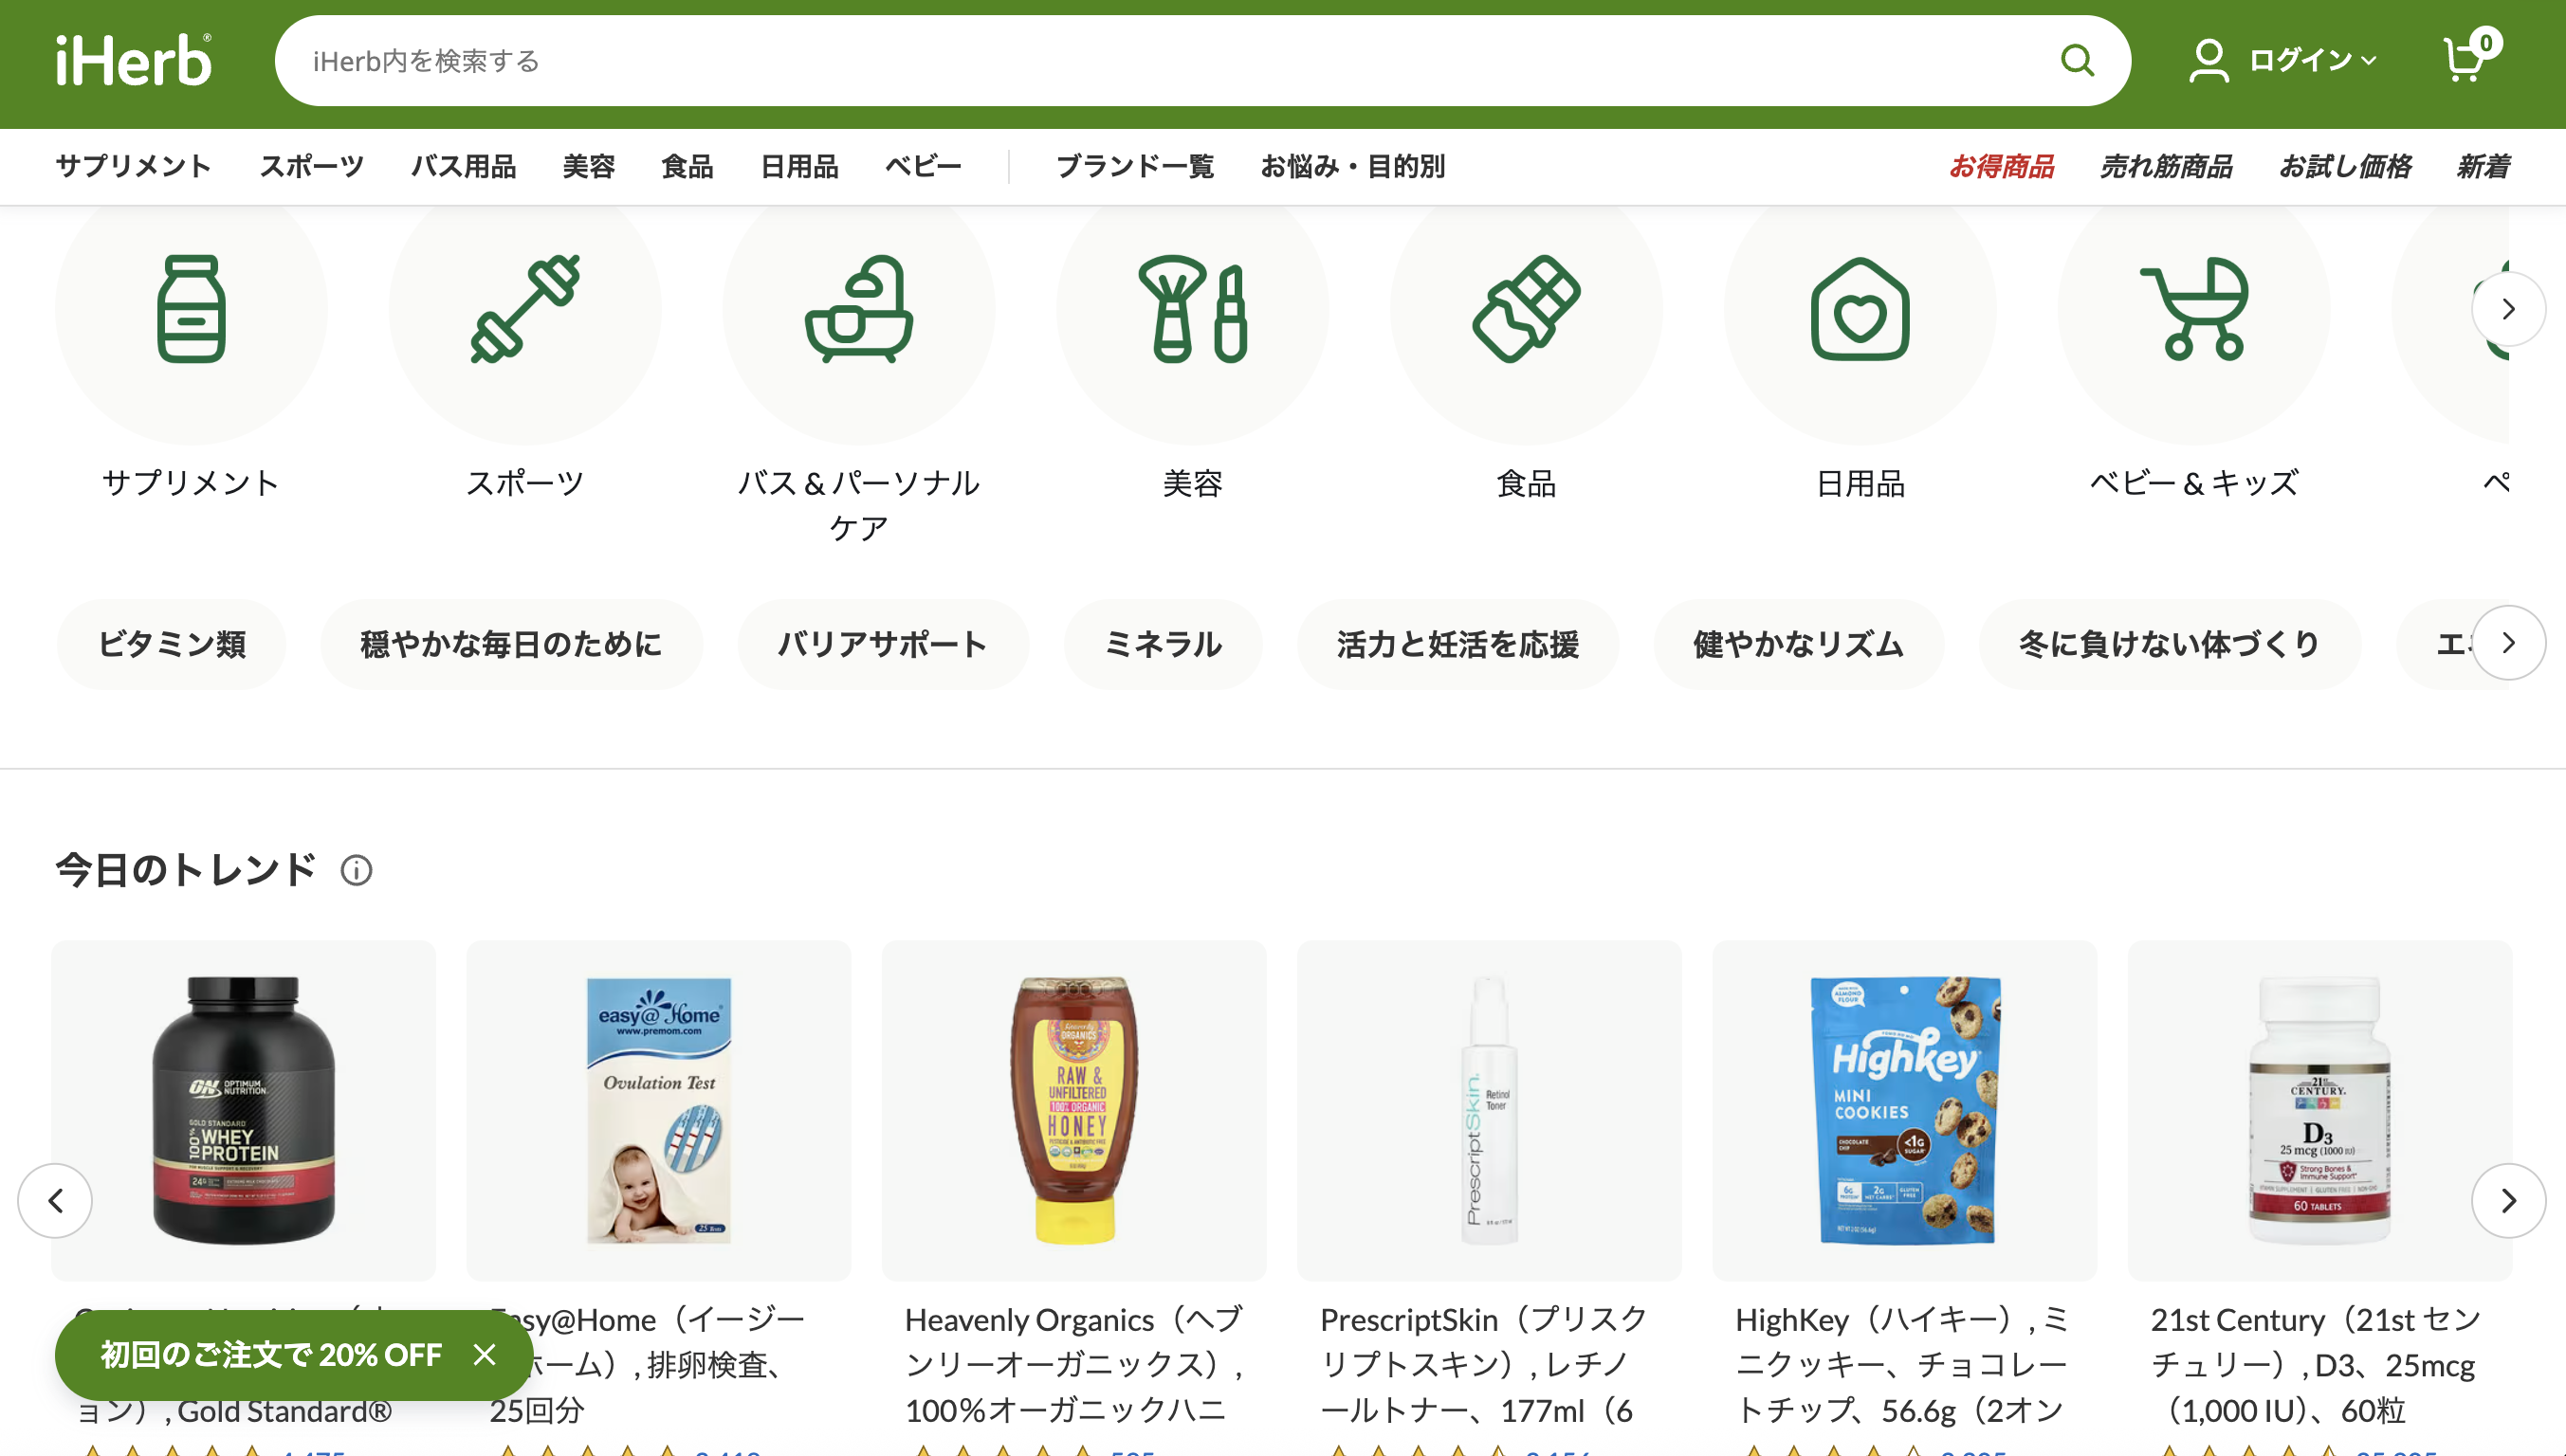The height and width of the screenshot is (1456, 2566).
Task: Click the PrescriptSkin product title
Action: [1484, 1365]
